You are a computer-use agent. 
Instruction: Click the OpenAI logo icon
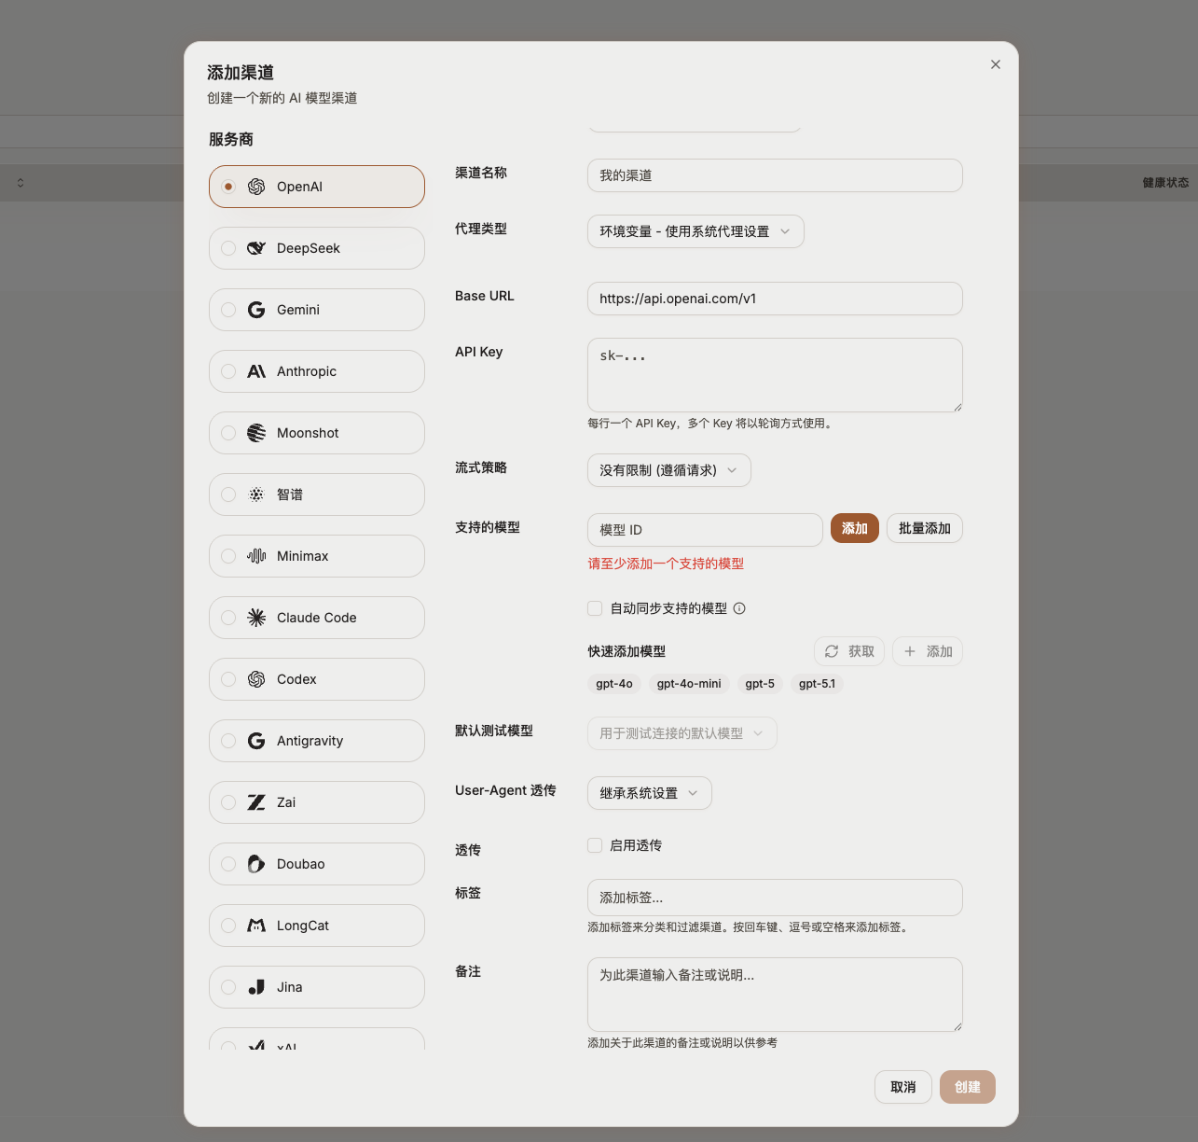point(256,187)
